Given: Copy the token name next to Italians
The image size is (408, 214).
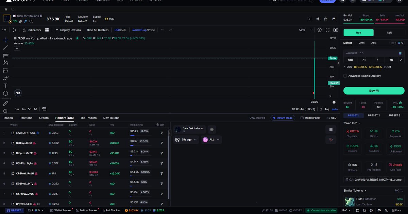Looking at the screenshot, I should pyautogui.click(x=41, y=16).
